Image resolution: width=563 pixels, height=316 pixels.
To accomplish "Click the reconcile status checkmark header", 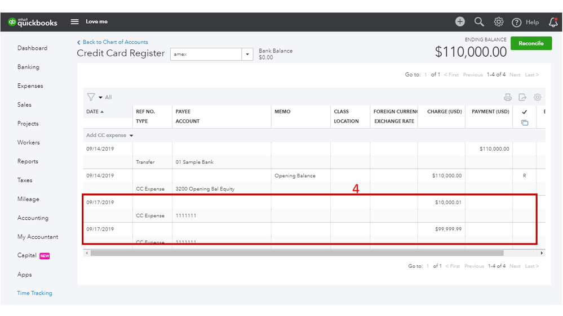I will point(525,112).
